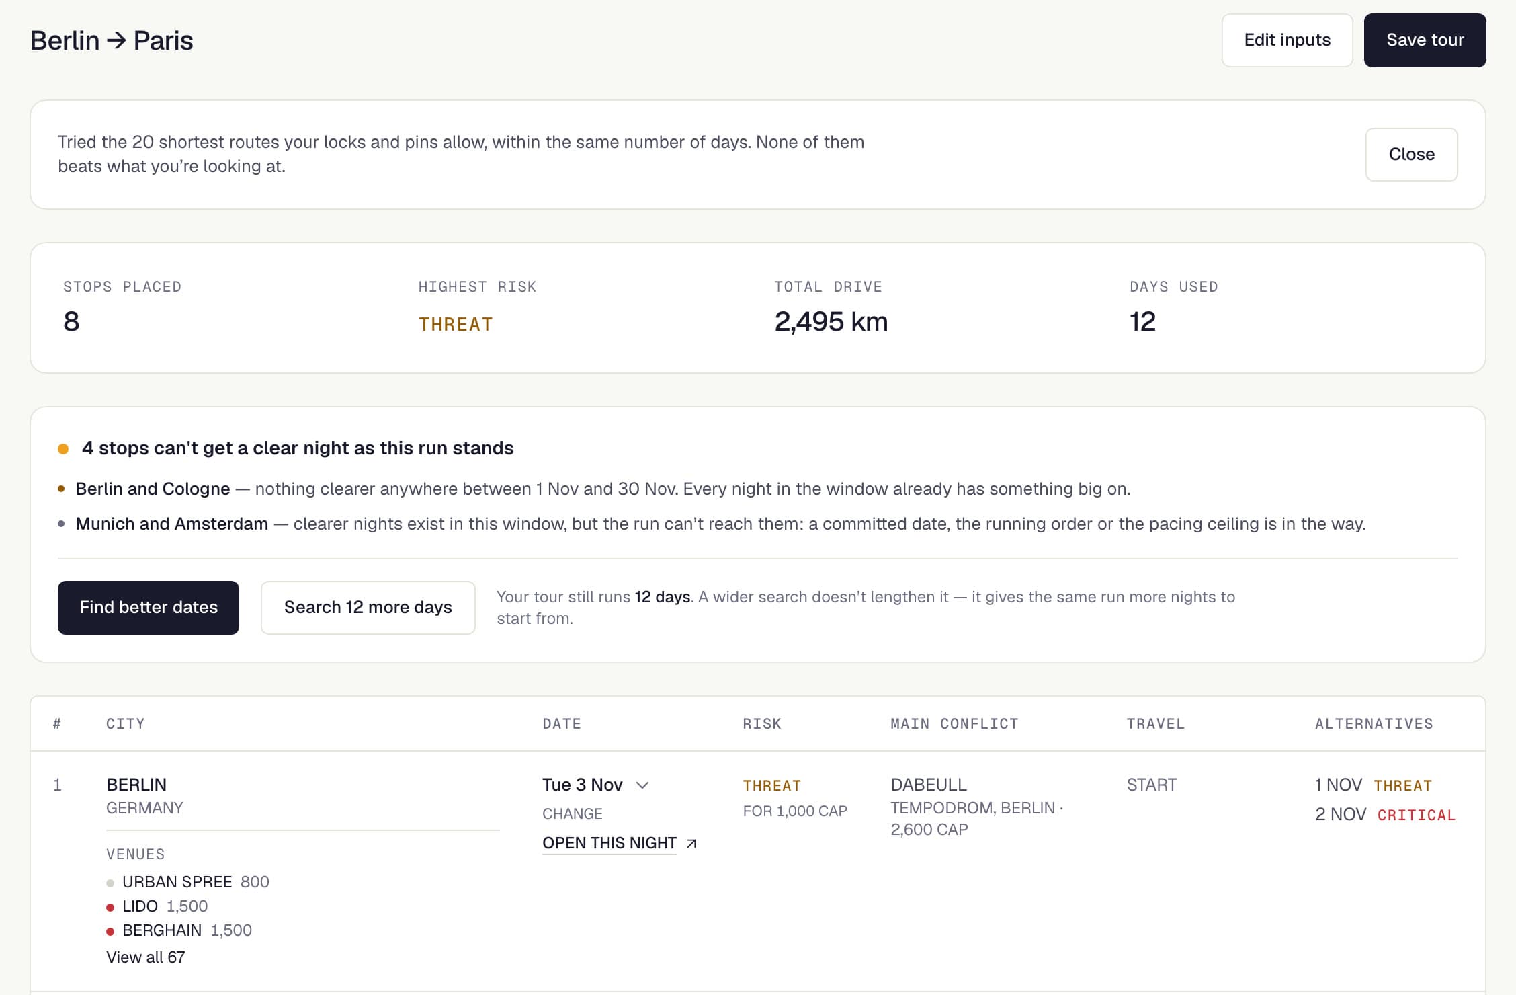Image resolution: width=1516 pixels, height=995 pixels.
Task: Click the Edit inputs button
Action: (x=1287, y=40)
